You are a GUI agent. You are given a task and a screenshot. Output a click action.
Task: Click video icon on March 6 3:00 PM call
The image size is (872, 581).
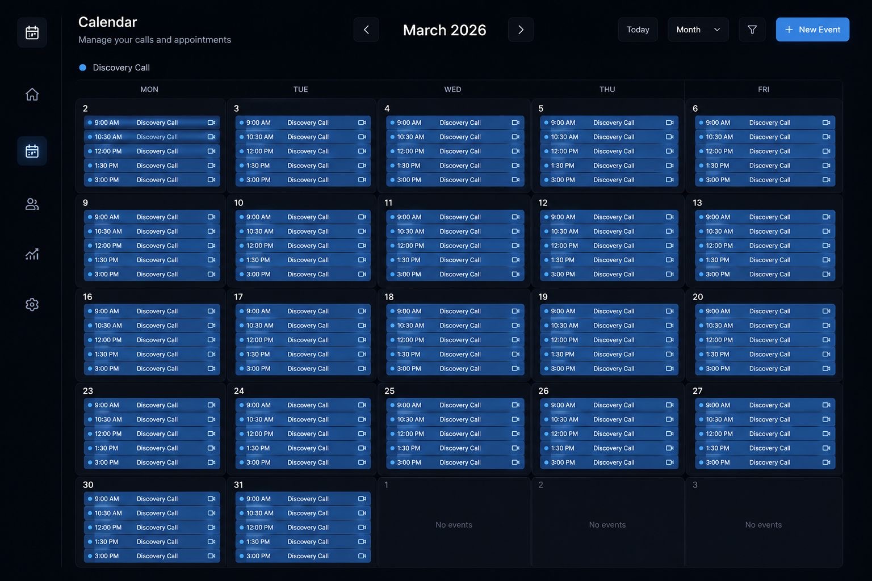tap(827, 180)
